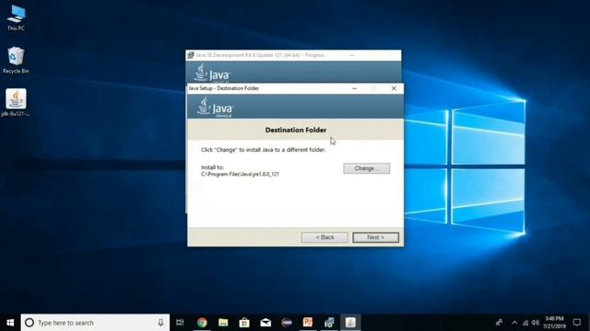This screenshot has height=331, width=590.
Task: Open the Action Center notifications icon
Action: [x=577, y=323]
